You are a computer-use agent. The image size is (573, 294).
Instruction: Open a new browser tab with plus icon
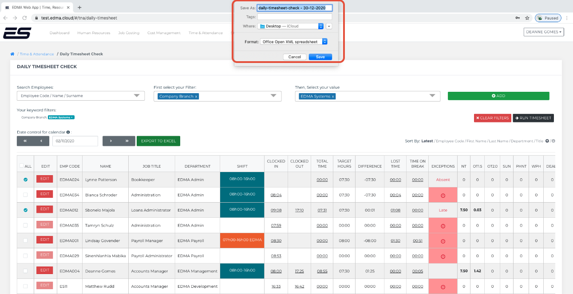click(x=79, y=7)
